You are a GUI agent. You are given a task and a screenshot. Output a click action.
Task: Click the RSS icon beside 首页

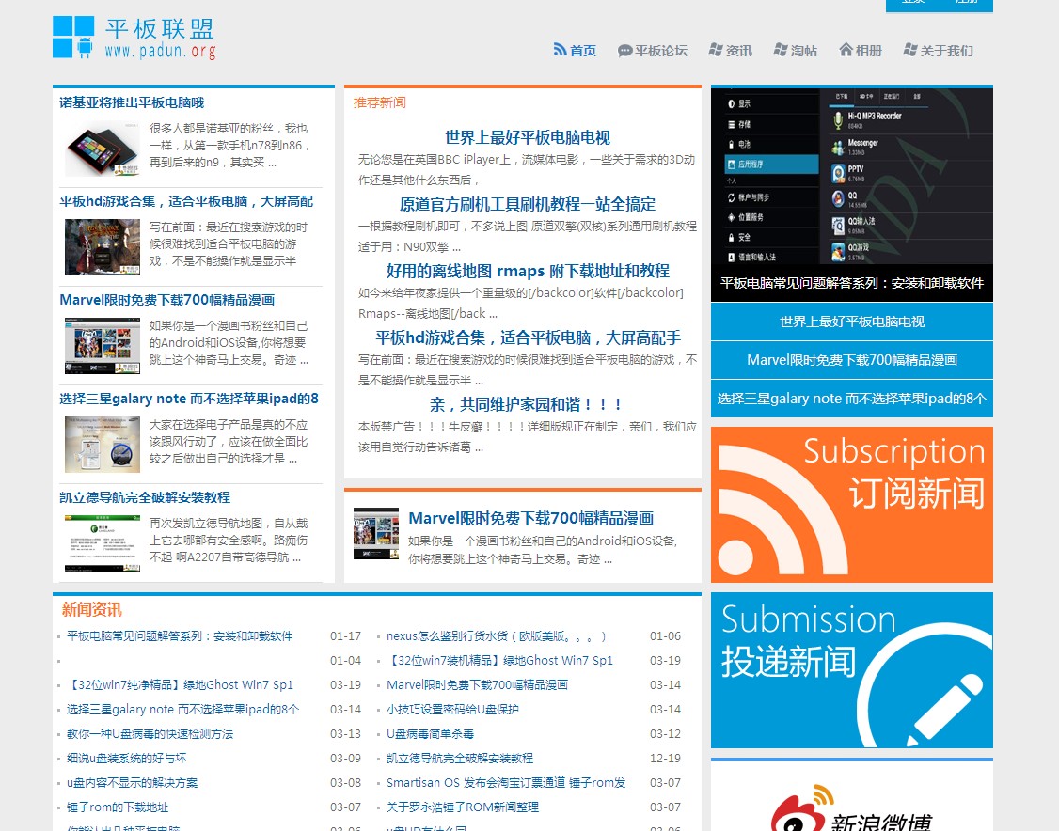point(560,50)
